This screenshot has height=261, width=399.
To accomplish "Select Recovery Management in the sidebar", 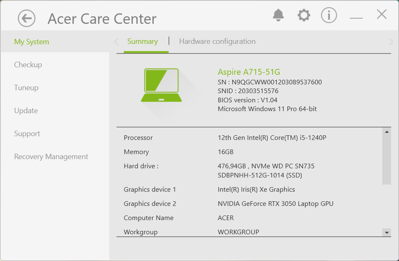I will [x=51, y=156].
